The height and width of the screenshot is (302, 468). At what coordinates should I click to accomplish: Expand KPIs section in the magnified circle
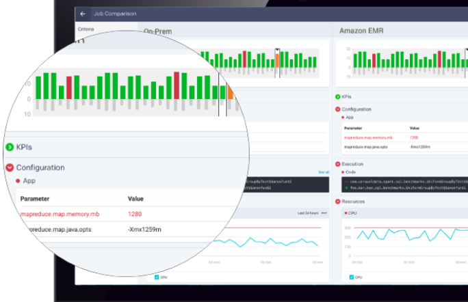(x=10, y=147)
